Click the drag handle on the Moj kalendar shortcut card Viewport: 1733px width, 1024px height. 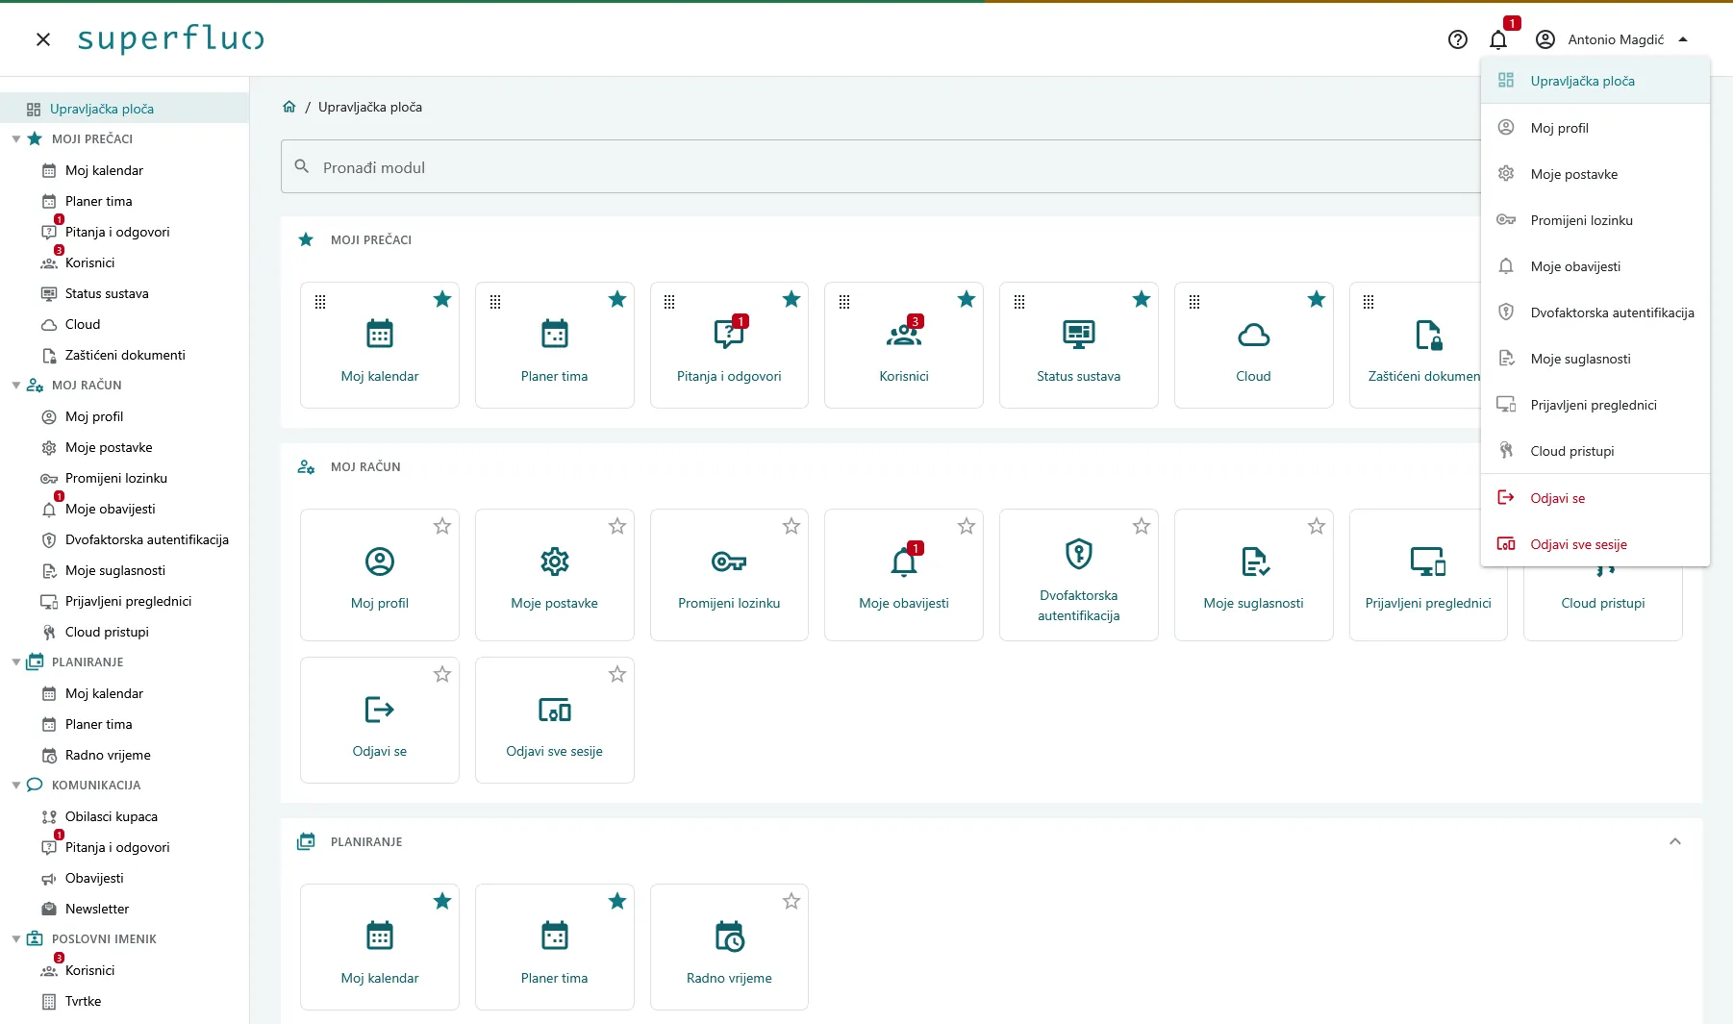(x=320, y=302)
